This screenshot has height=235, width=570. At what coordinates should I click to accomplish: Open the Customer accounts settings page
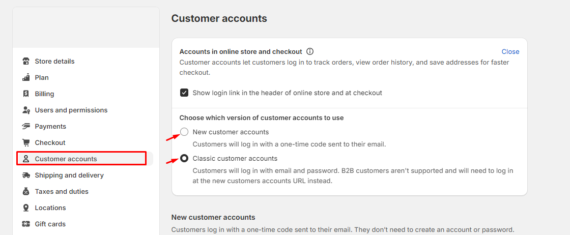pyautogui.click(x=66, y=159)
